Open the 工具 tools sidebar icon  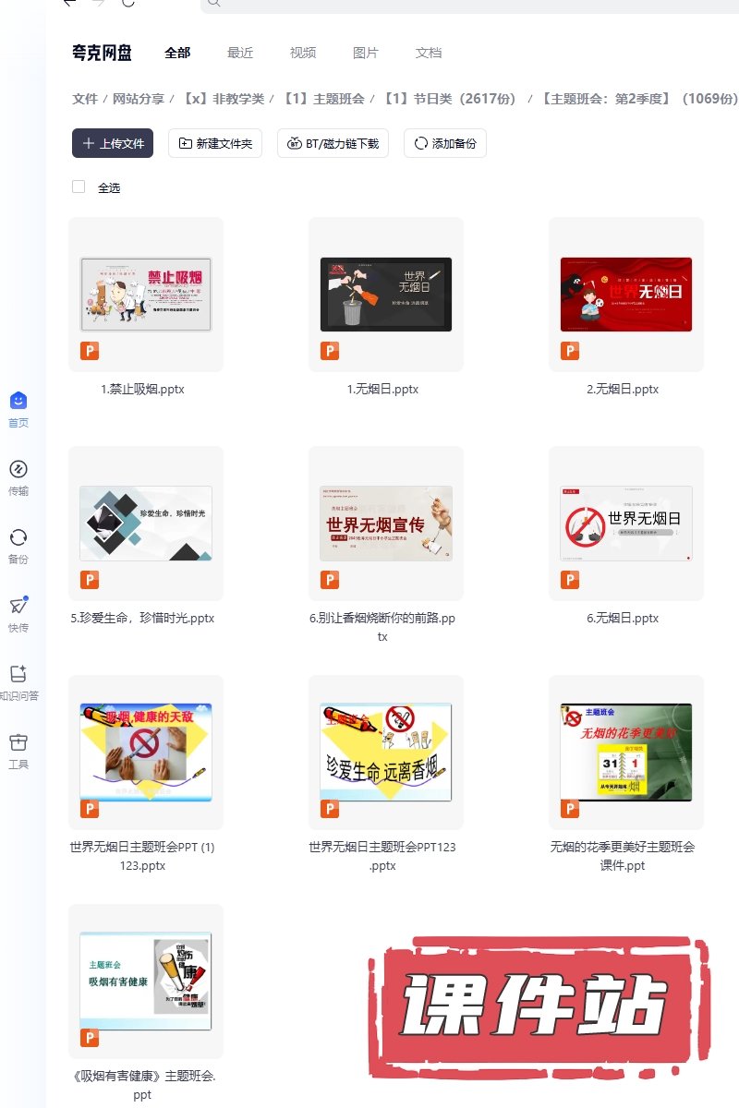pyautogui.click(x=18, y=742)
